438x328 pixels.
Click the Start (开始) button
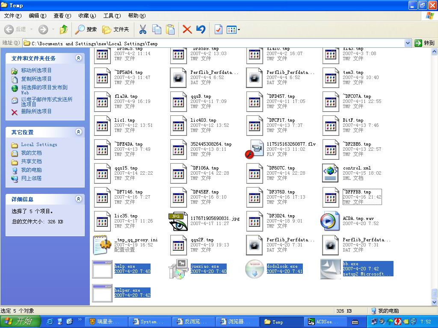21,322
